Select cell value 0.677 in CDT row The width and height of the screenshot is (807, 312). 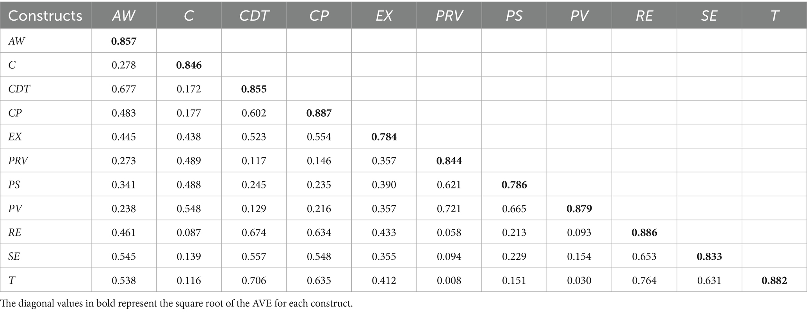click(x=124, y=89)
